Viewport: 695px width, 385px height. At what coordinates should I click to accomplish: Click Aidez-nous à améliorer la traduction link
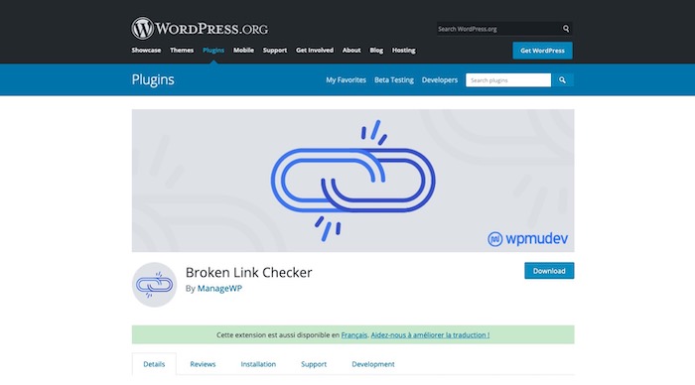(430, 335)
